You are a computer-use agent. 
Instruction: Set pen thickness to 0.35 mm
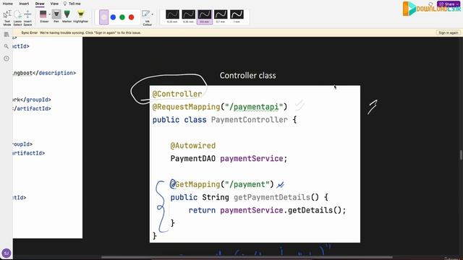[x=188, y=17]
